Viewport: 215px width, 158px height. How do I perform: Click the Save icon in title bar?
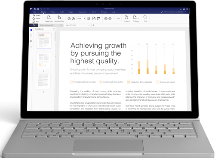35,9
